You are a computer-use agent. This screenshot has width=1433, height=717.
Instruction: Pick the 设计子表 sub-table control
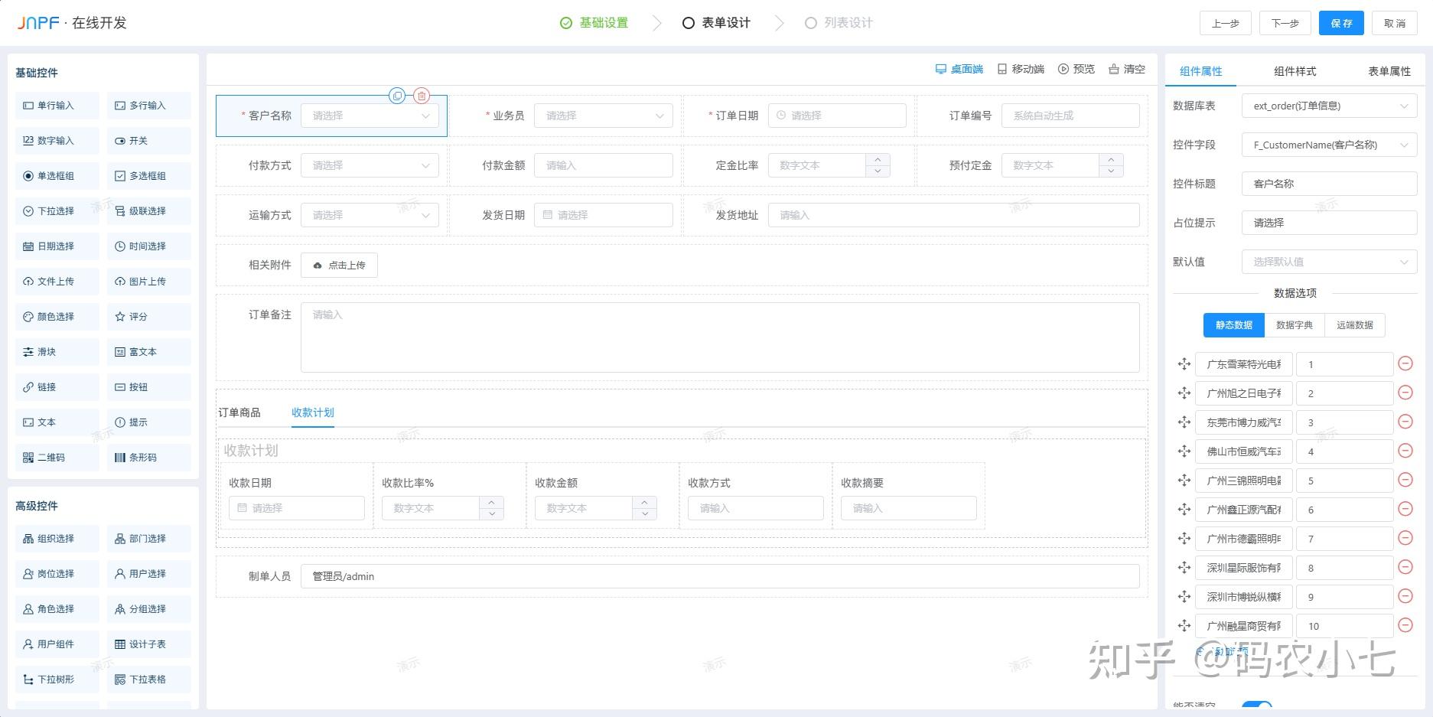point(149,644)
